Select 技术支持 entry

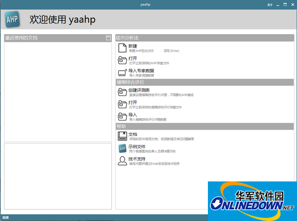pyautogui.click(x=137, y=159)
